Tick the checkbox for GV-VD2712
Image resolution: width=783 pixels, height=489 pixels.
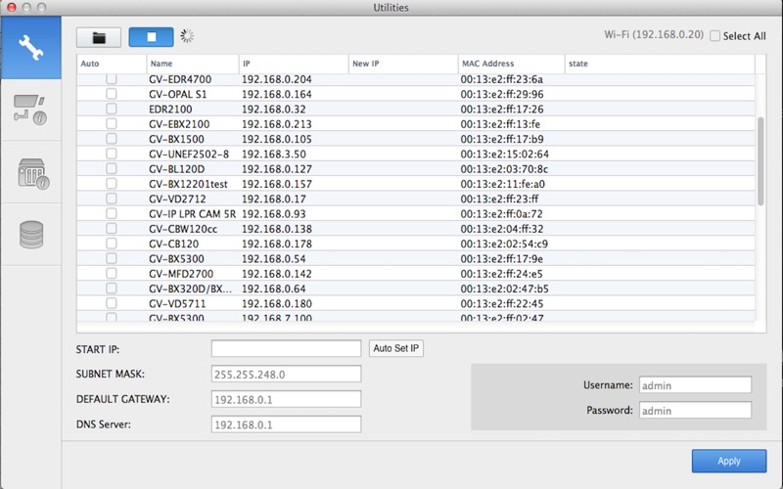[x=112, y=199]
